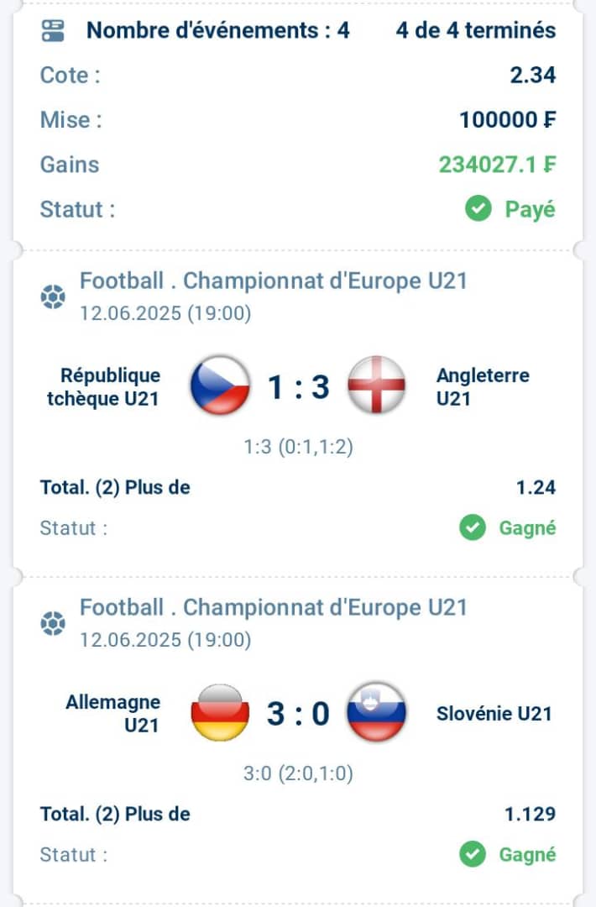Click the Gagné checkmark for Germany–Slovenia match
The width and height of the screenshot is (596, 907).
473,854
